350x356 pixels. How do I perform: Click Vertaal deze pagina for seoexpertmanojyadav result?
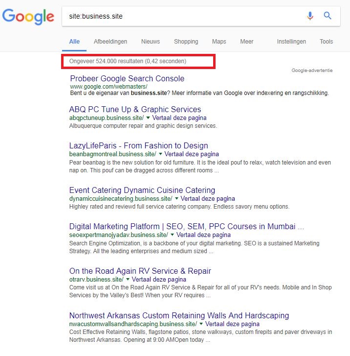(x=203, y=235)
